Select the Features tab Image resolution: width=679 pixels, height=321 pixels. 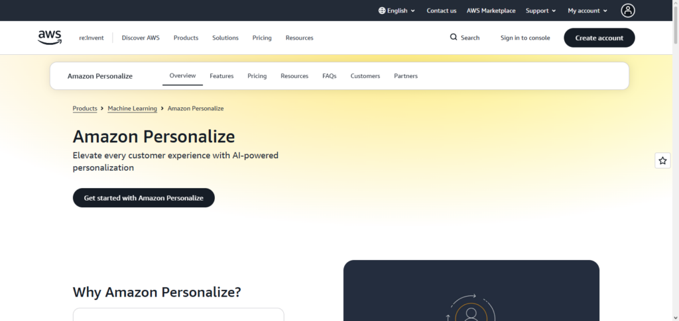(221, 76)
